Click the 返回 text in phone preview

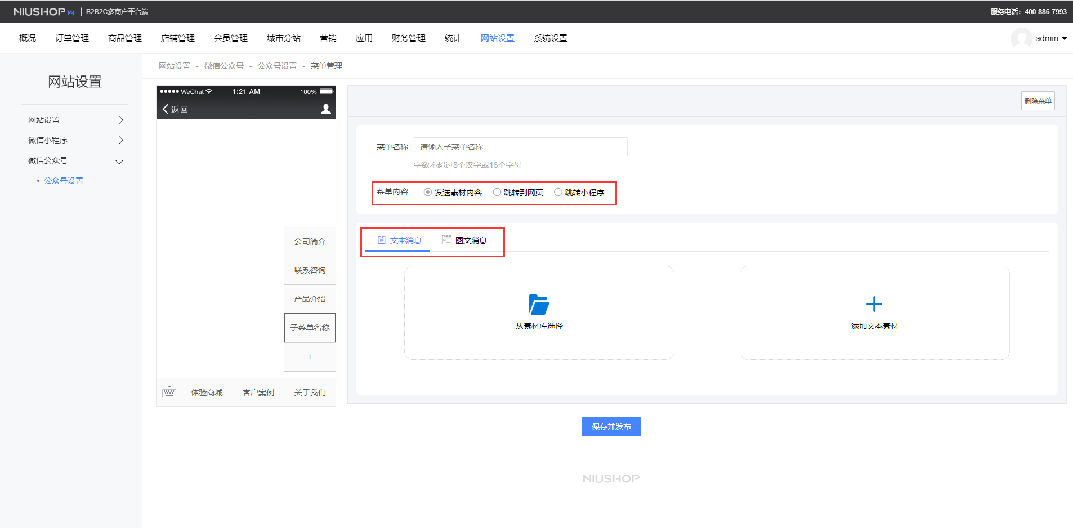180,109
